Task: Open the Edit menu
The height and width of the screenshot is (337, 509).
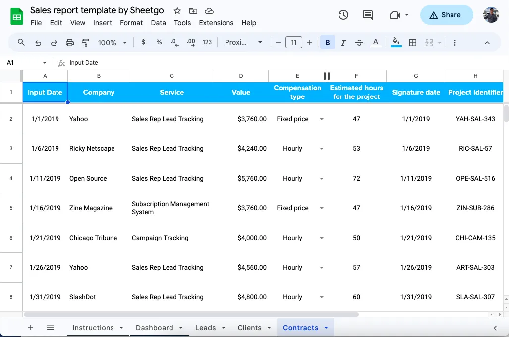Action: [x=56, y=23]
